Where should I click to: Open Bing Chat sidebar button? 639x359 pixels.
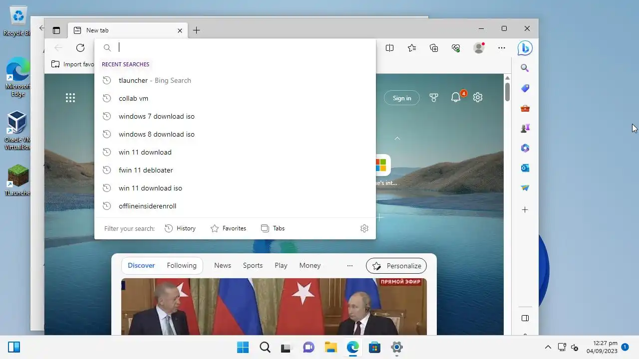click(x=525, y=48)
